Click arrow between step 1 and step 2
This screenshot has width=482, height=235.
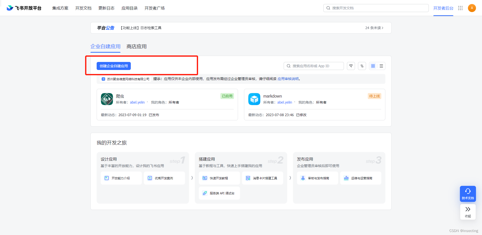[x=192, y=178]
